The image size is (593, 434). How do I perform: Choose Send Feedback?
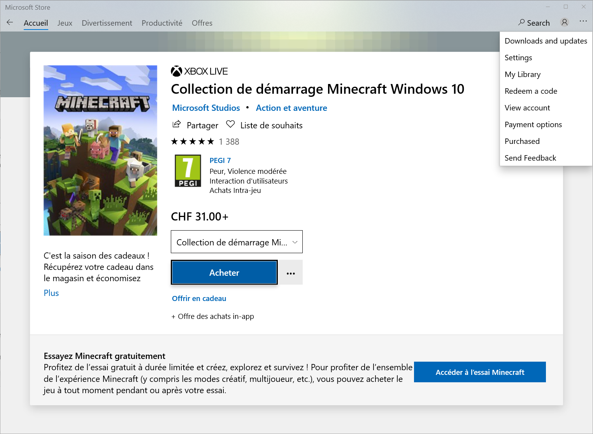[546, 158]
